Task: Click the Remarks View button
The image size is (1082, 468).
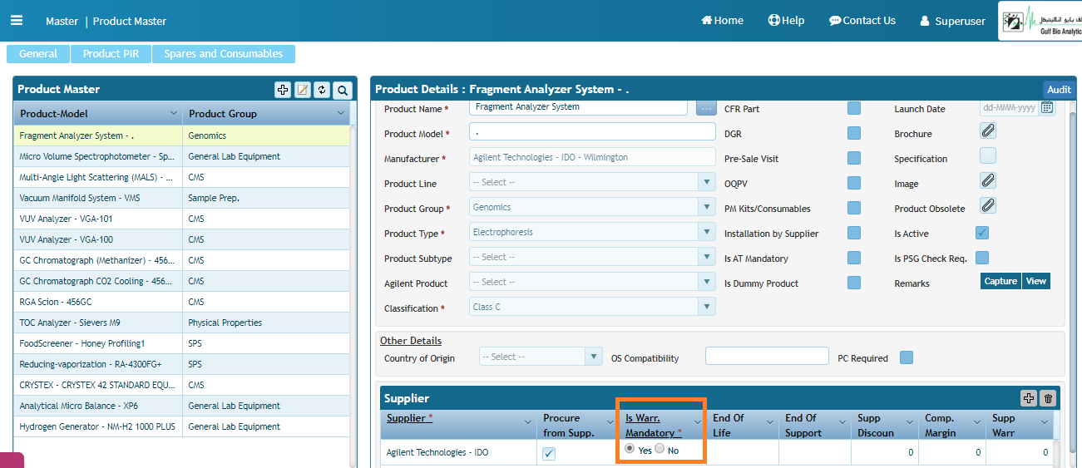Action: coord(1036,281)
